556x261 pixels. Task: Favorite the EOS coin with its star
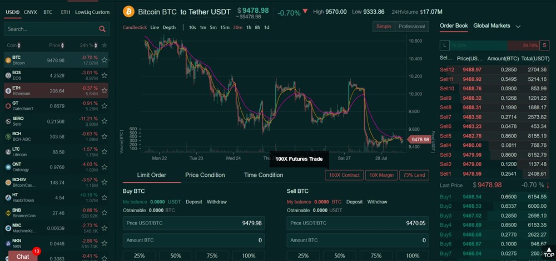105,75
